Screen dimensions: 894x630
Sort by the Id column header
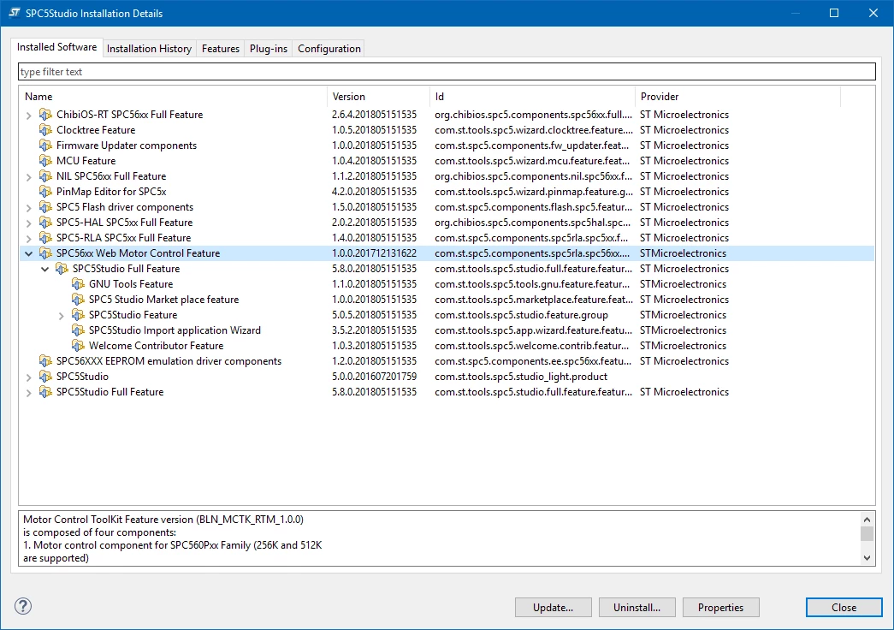pyautogui.click(x=532, y=97)
